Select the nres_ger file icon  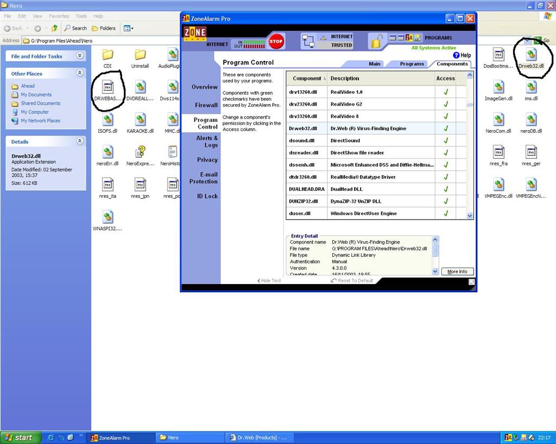(531, 152)
